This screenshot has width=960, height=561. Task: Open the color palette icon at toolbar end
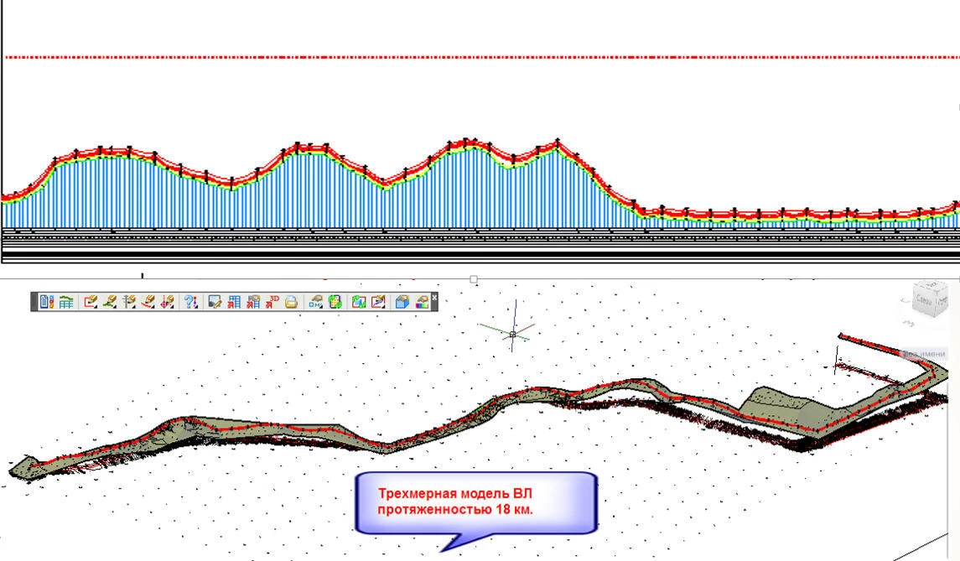pos(422,302)
